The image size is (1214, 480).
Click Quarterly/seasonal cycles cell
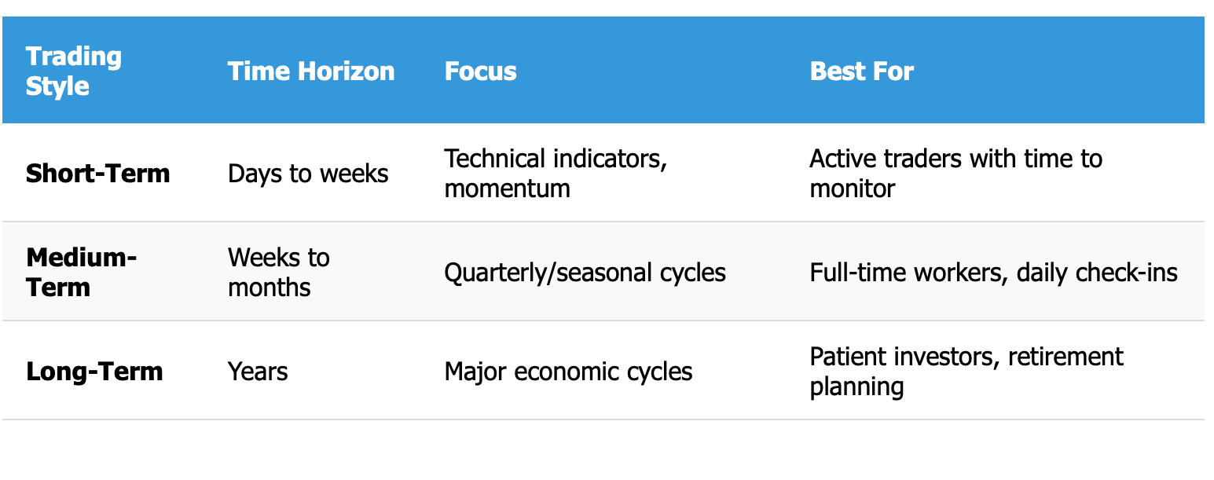[x=585, y=273]
